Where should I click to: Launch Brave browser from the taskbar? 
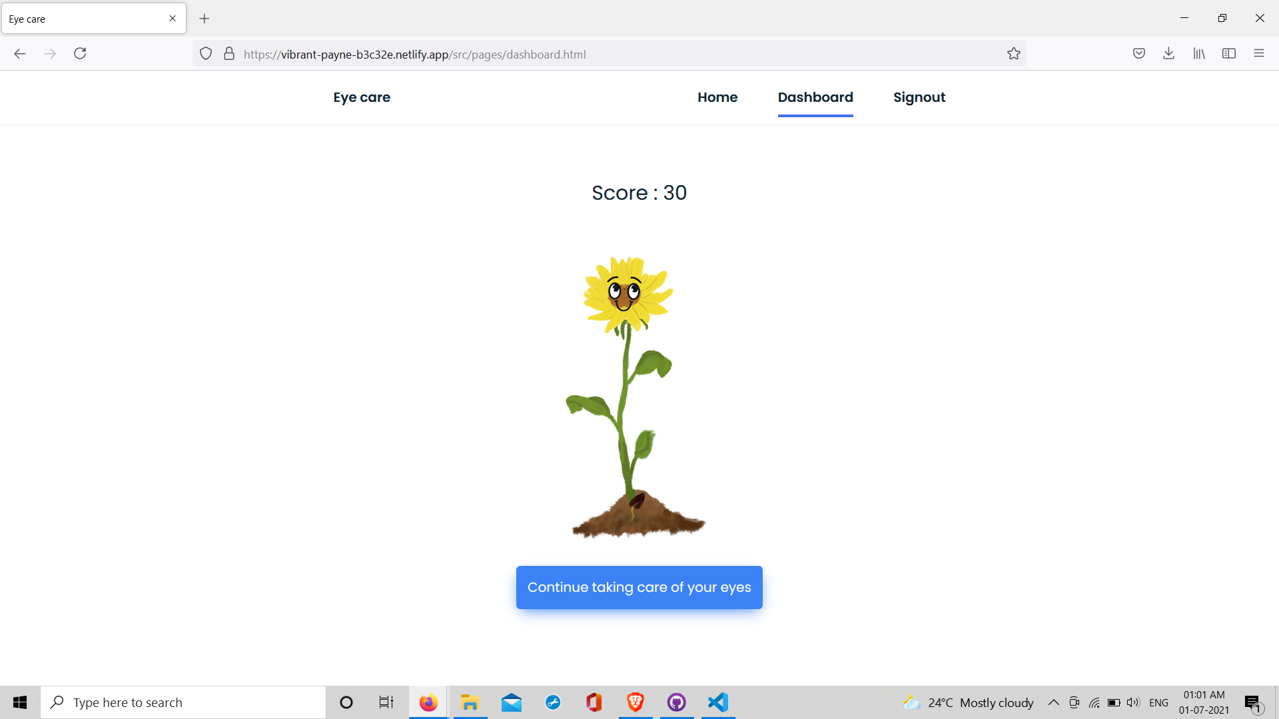[x=636, y=702]
